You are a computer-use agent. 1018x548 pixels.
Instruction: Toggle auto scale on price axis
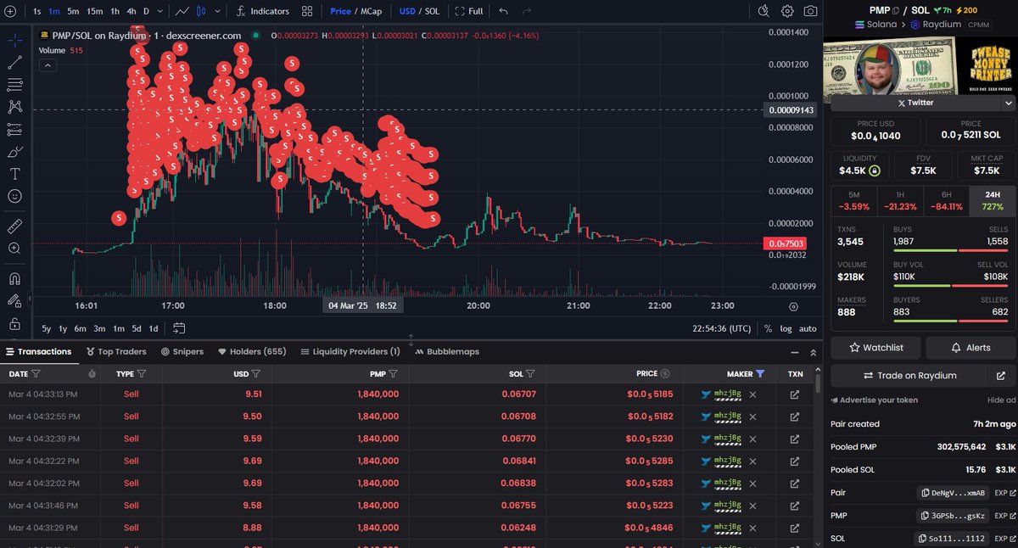tap(808, 328)
